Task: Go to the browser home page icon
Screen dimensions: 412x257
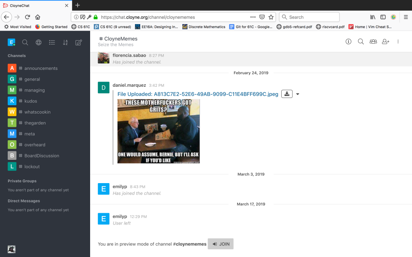Action: click(37, 17)
